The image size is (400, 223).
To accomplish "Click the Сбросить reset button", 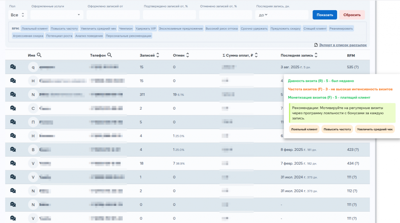I will [352, 15].
